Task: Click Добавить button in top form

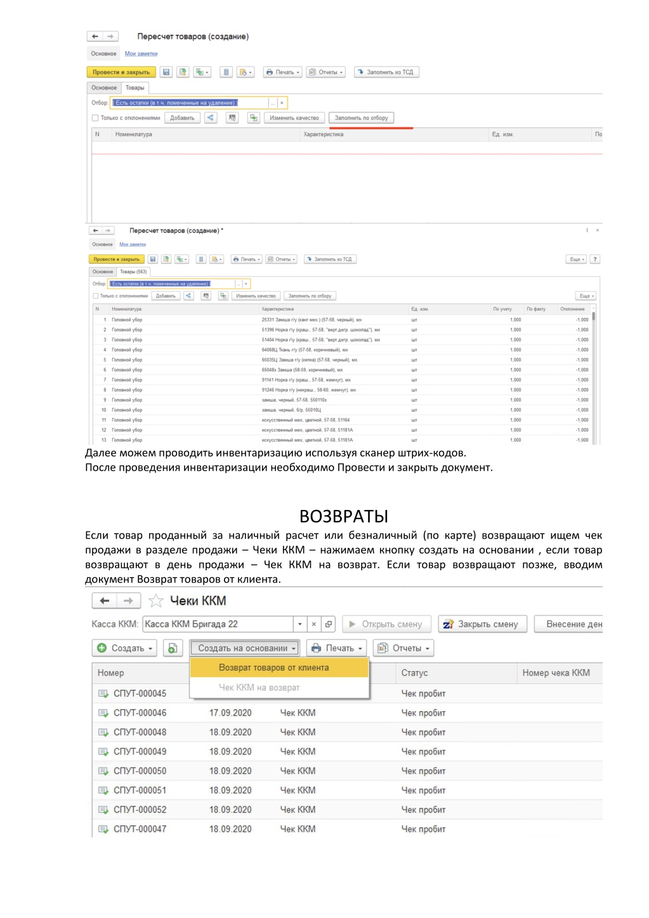Action: 182,117
